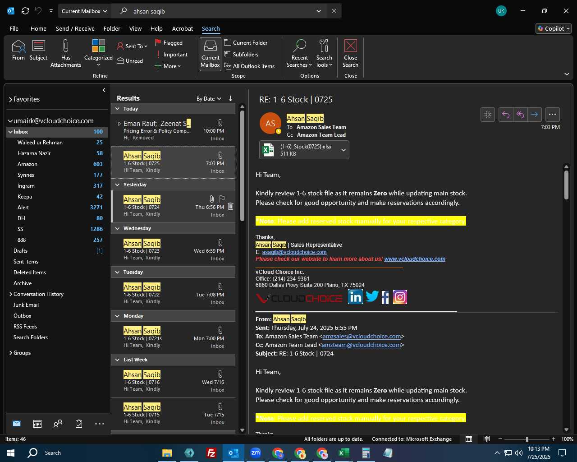Switch to People view icon
This screenshot has width=577, height=462.
[58, 424]
